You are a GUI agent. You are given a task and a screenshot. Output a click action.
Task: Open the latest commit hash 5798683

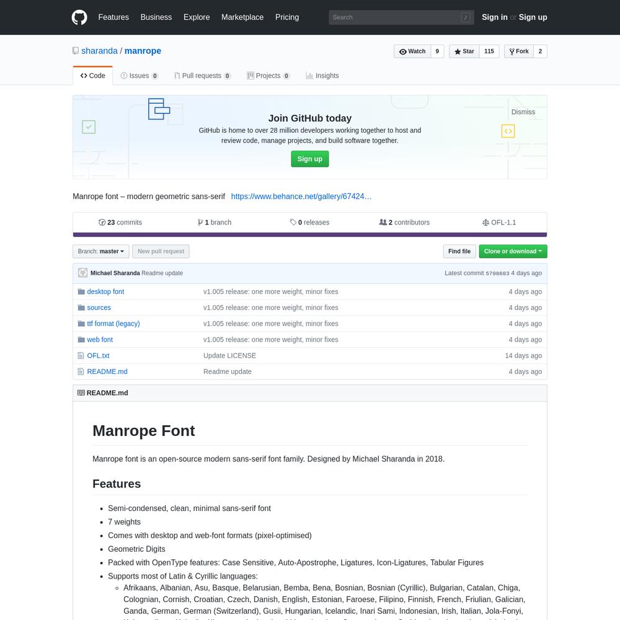(497, 273)
